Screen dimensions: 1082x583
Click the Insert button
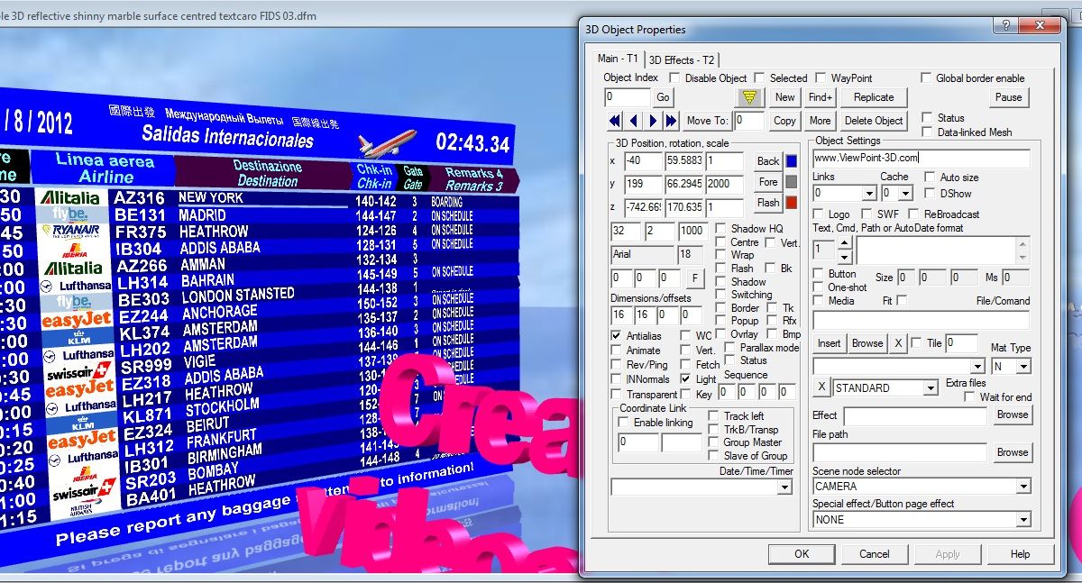pyautogui.click(x=830, y=343)
